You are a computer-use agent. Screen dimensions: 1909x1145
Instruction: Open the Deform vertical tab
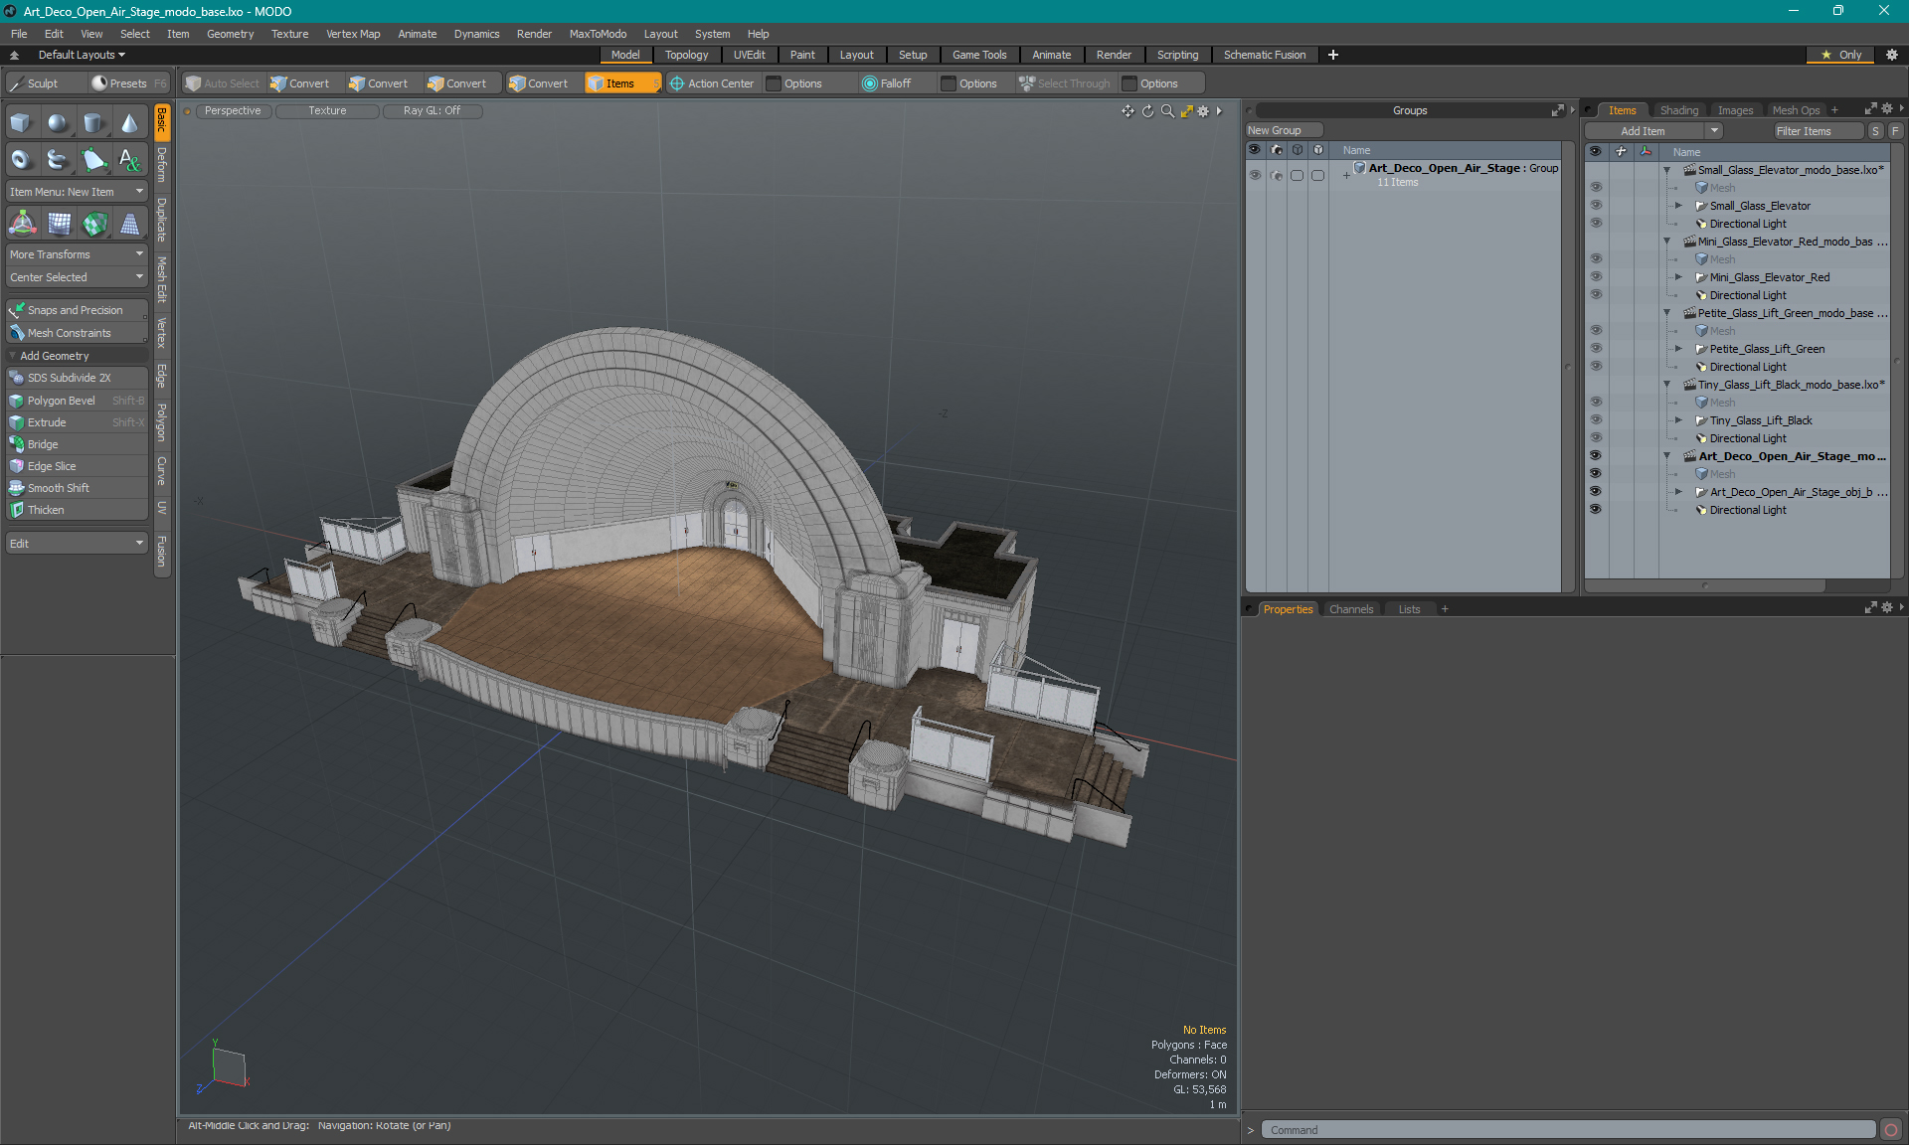162,165
